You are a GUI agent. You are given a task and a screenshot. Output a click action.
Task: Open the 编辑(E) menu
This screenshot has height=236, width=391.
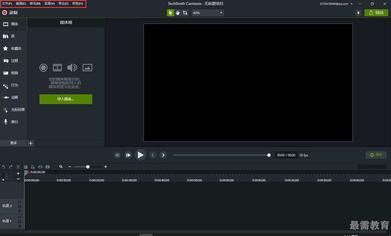[21, 4]
